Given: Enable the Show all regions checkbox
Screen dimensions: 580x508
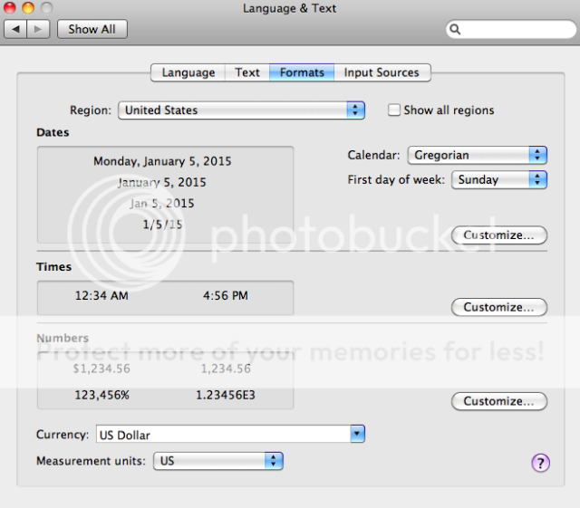Looking at the screenshot, I should (x=394, y=110).
